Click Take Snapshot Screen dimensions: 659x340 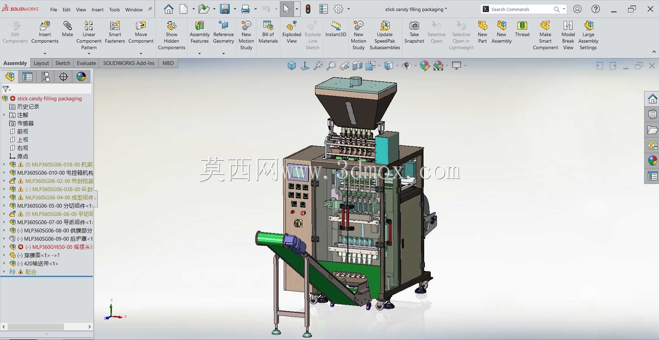(x=414, y=32)
